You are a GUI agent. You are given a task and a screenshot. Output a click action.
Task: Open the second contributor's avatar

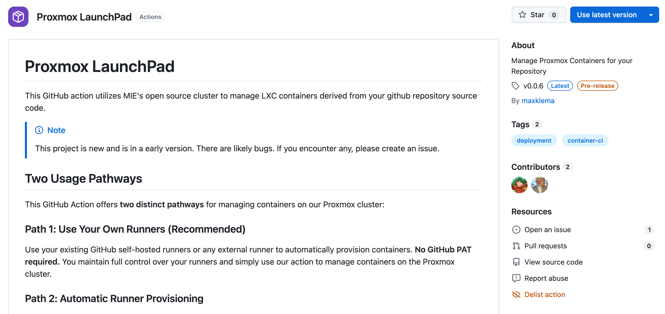(x=539, y=185)
